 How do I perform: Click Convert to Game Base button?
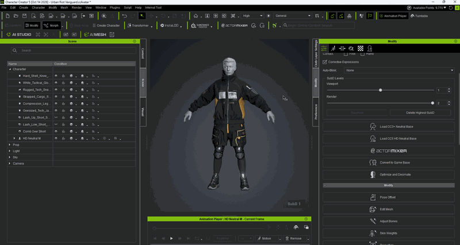coord(389,162)
